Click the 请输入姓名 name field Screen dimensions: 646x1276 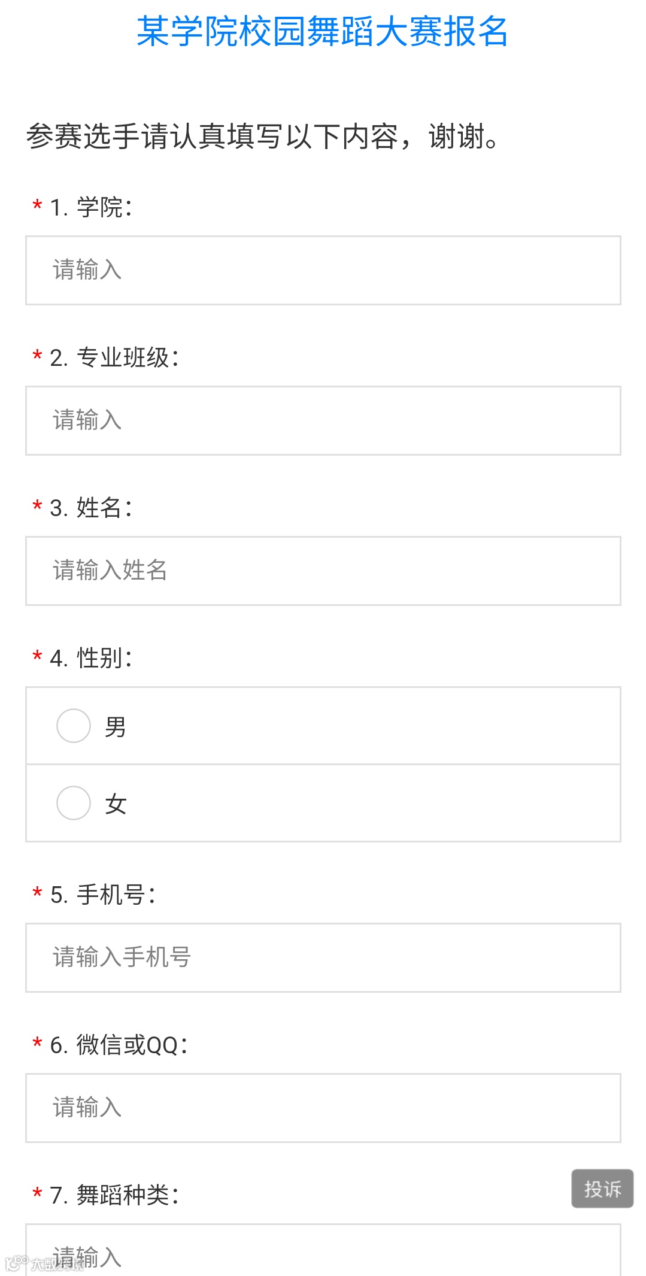click(x=323, y=571)
